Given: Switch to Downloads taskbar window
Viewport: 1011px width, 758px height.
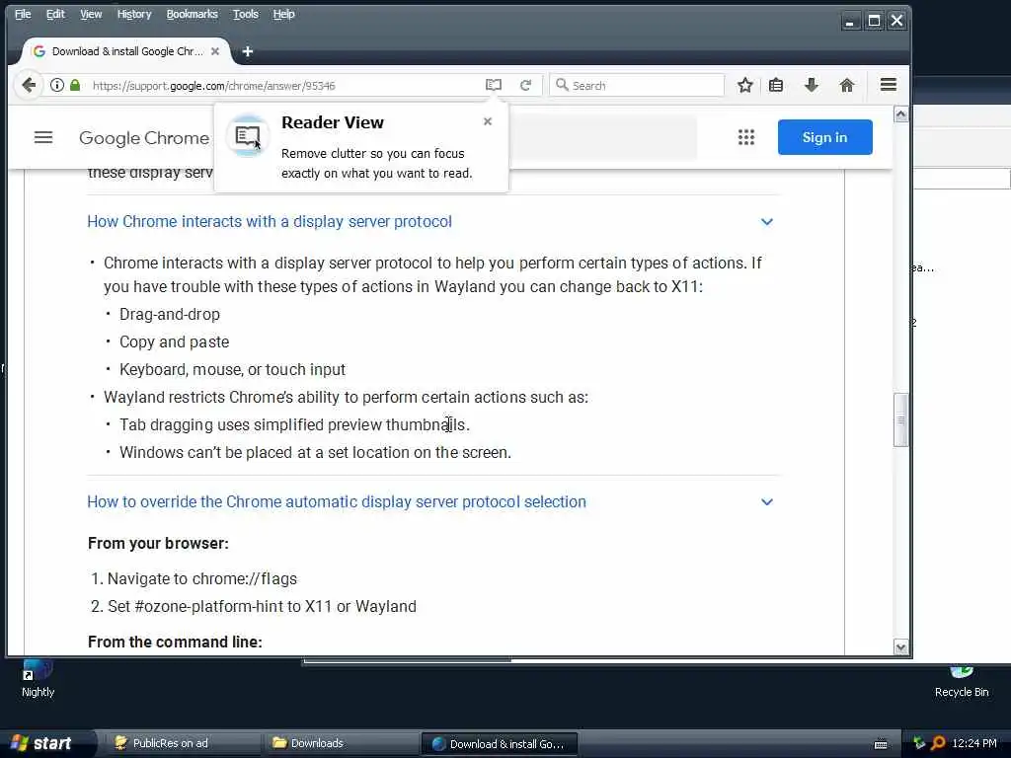Looking at the screenshot, I should point(340,743).
